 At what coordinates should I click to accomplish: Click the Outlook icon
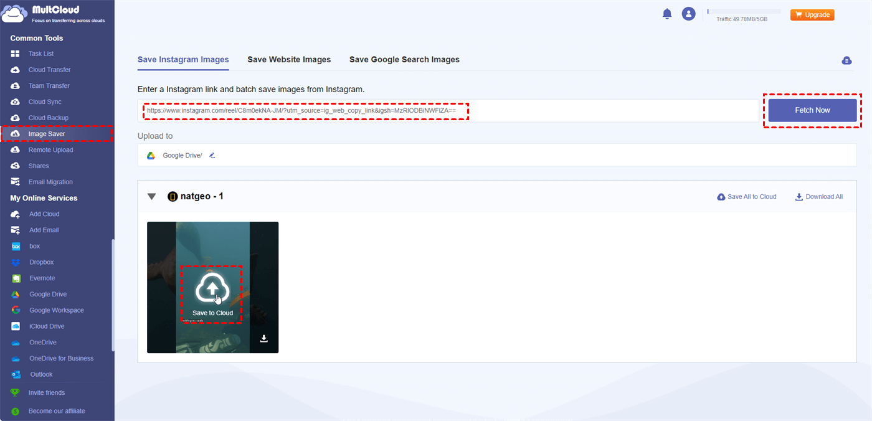[x=16, y=374]
